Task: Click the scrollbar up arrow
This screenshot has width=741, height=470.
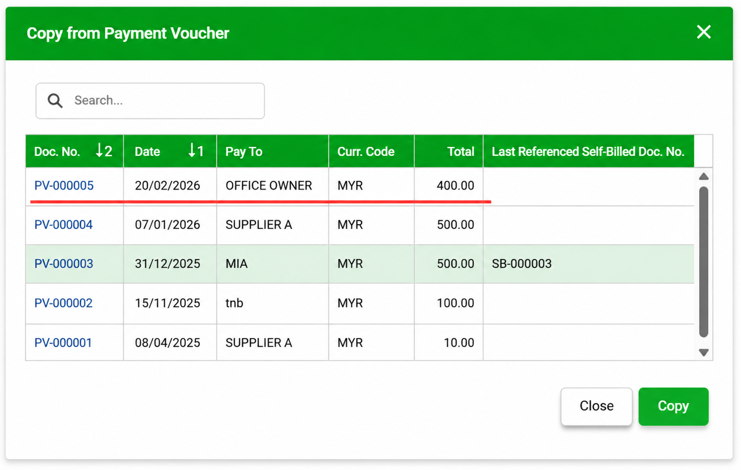Action: pos(704,176)
